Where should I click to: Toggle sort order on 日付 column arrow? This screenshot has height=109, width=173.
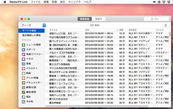coord(117,30)
